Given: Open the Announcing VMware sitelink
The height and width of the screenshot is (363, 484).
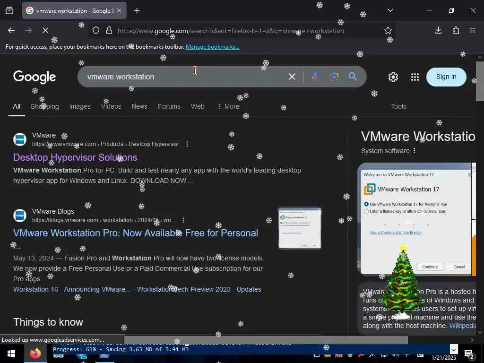Looking at the screenshot, I should 97,289.
